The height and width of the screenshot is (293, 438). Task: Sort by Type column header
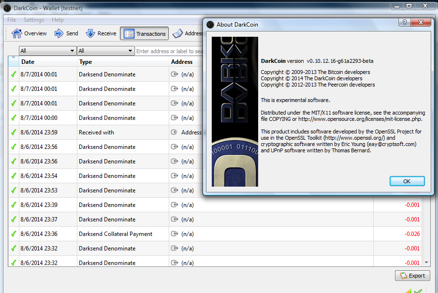click(123, 62)
